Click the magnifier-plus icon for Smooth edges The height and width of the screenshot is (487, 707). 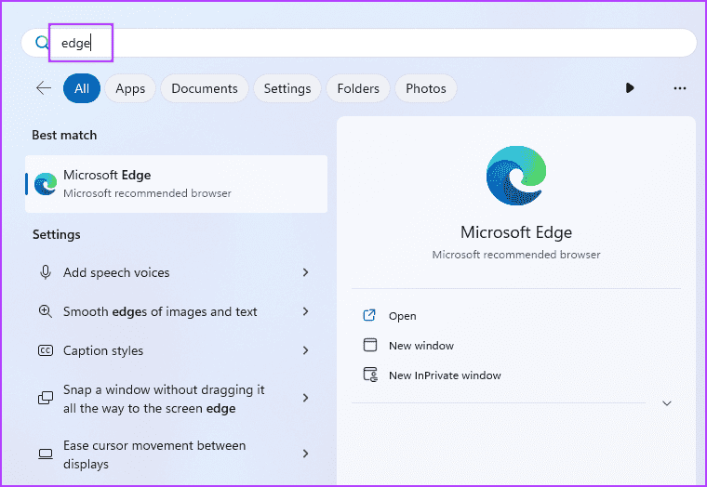[x=45, y=311]
